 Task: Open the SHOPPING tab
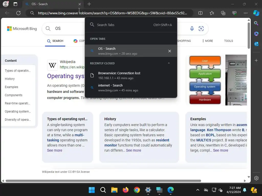click(184, 41)
